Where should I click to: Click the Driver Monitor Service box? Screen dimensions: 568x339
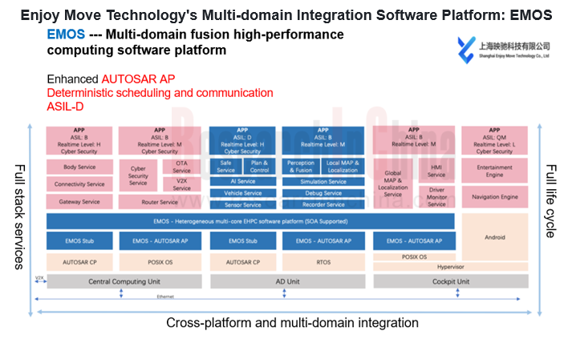click(436, 197)
